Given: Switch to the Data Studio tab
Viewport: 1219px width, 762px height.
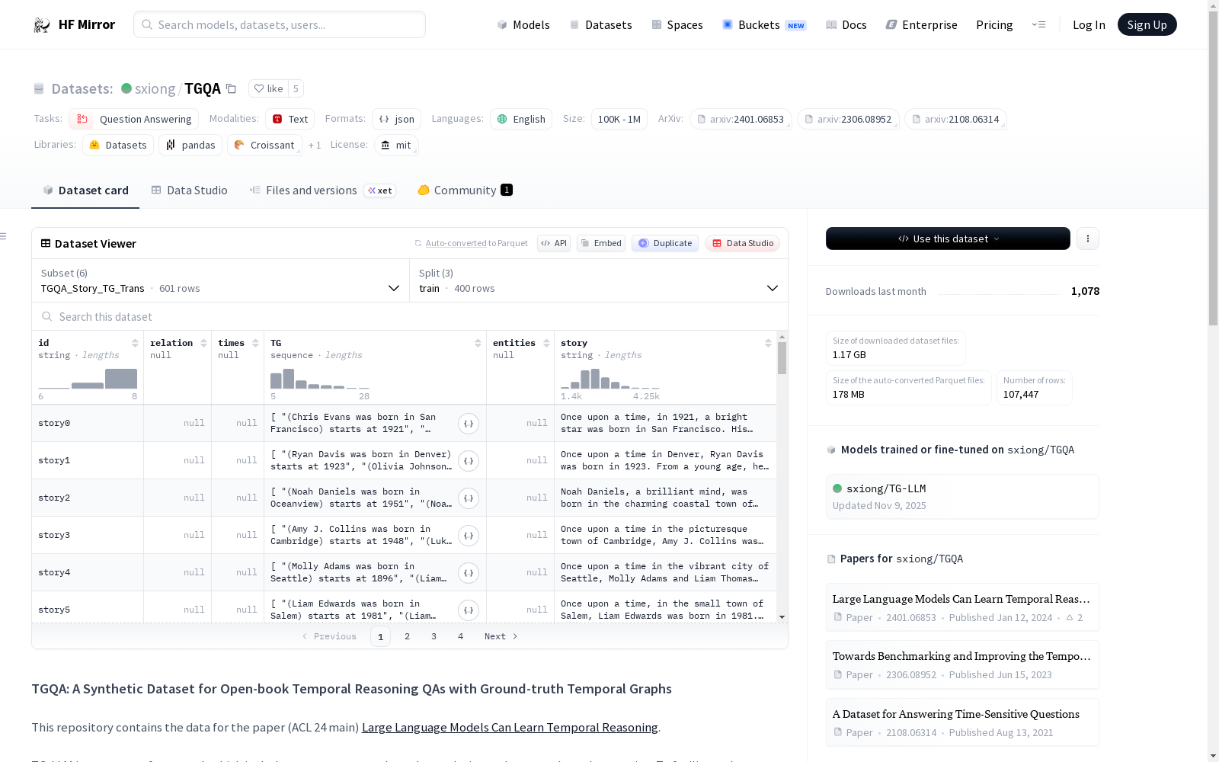Looking at the screenshot, I should tap(189, 190).
